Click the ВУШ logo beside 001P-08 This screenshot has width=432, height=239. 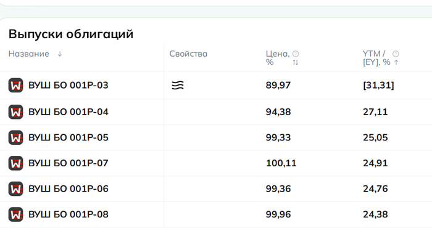click(15, 214)
